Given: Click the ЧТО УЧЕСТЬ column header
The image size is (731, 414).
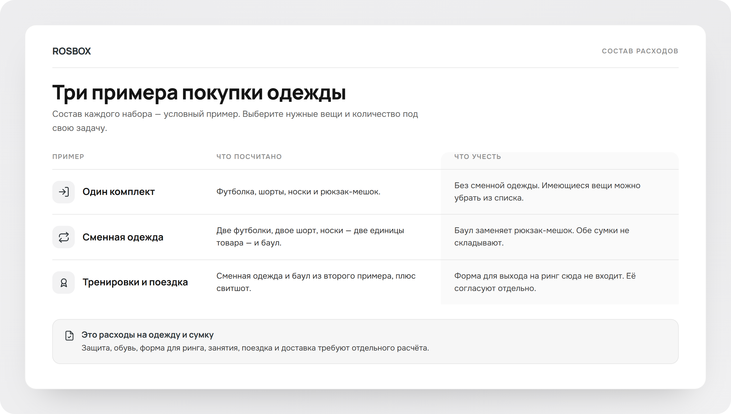Looking at the screenshot, I should point(477,157).
